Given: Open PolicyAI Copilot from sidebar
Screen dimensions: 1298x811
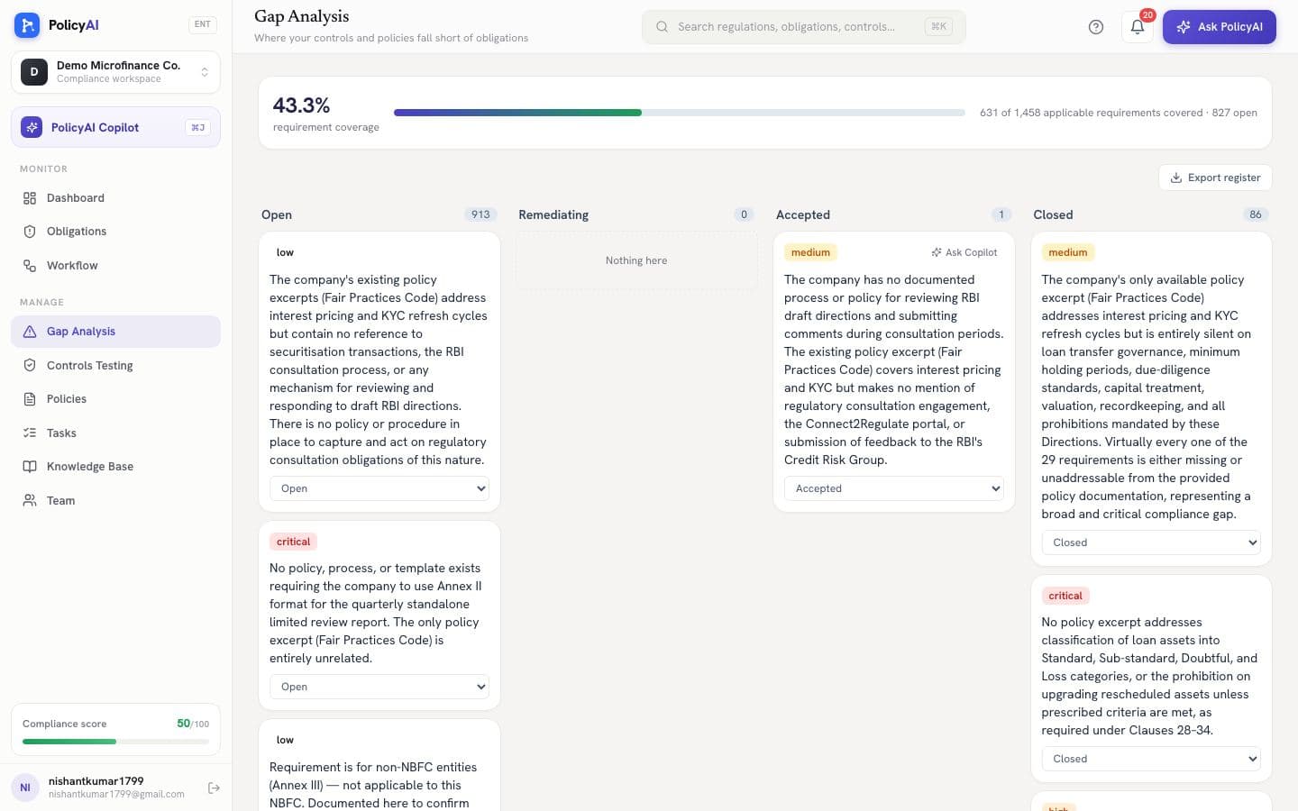Looking at the screenshot, I should pyautogui.click(x=115, y=128).
